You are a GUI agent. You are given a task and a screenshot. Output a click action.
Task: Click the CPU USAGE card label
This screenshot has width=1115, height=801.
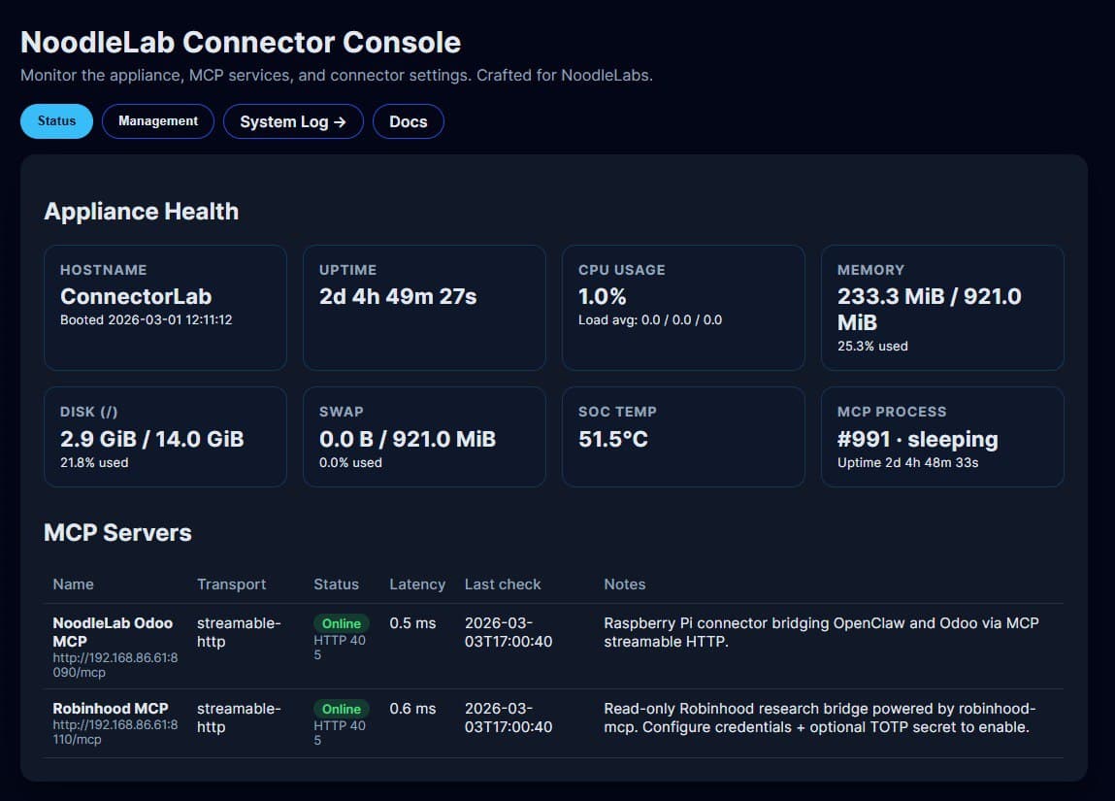621,270
